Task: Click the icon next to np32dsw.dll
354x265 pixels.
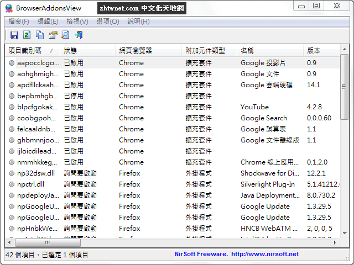Action: [x=12, y=173]
